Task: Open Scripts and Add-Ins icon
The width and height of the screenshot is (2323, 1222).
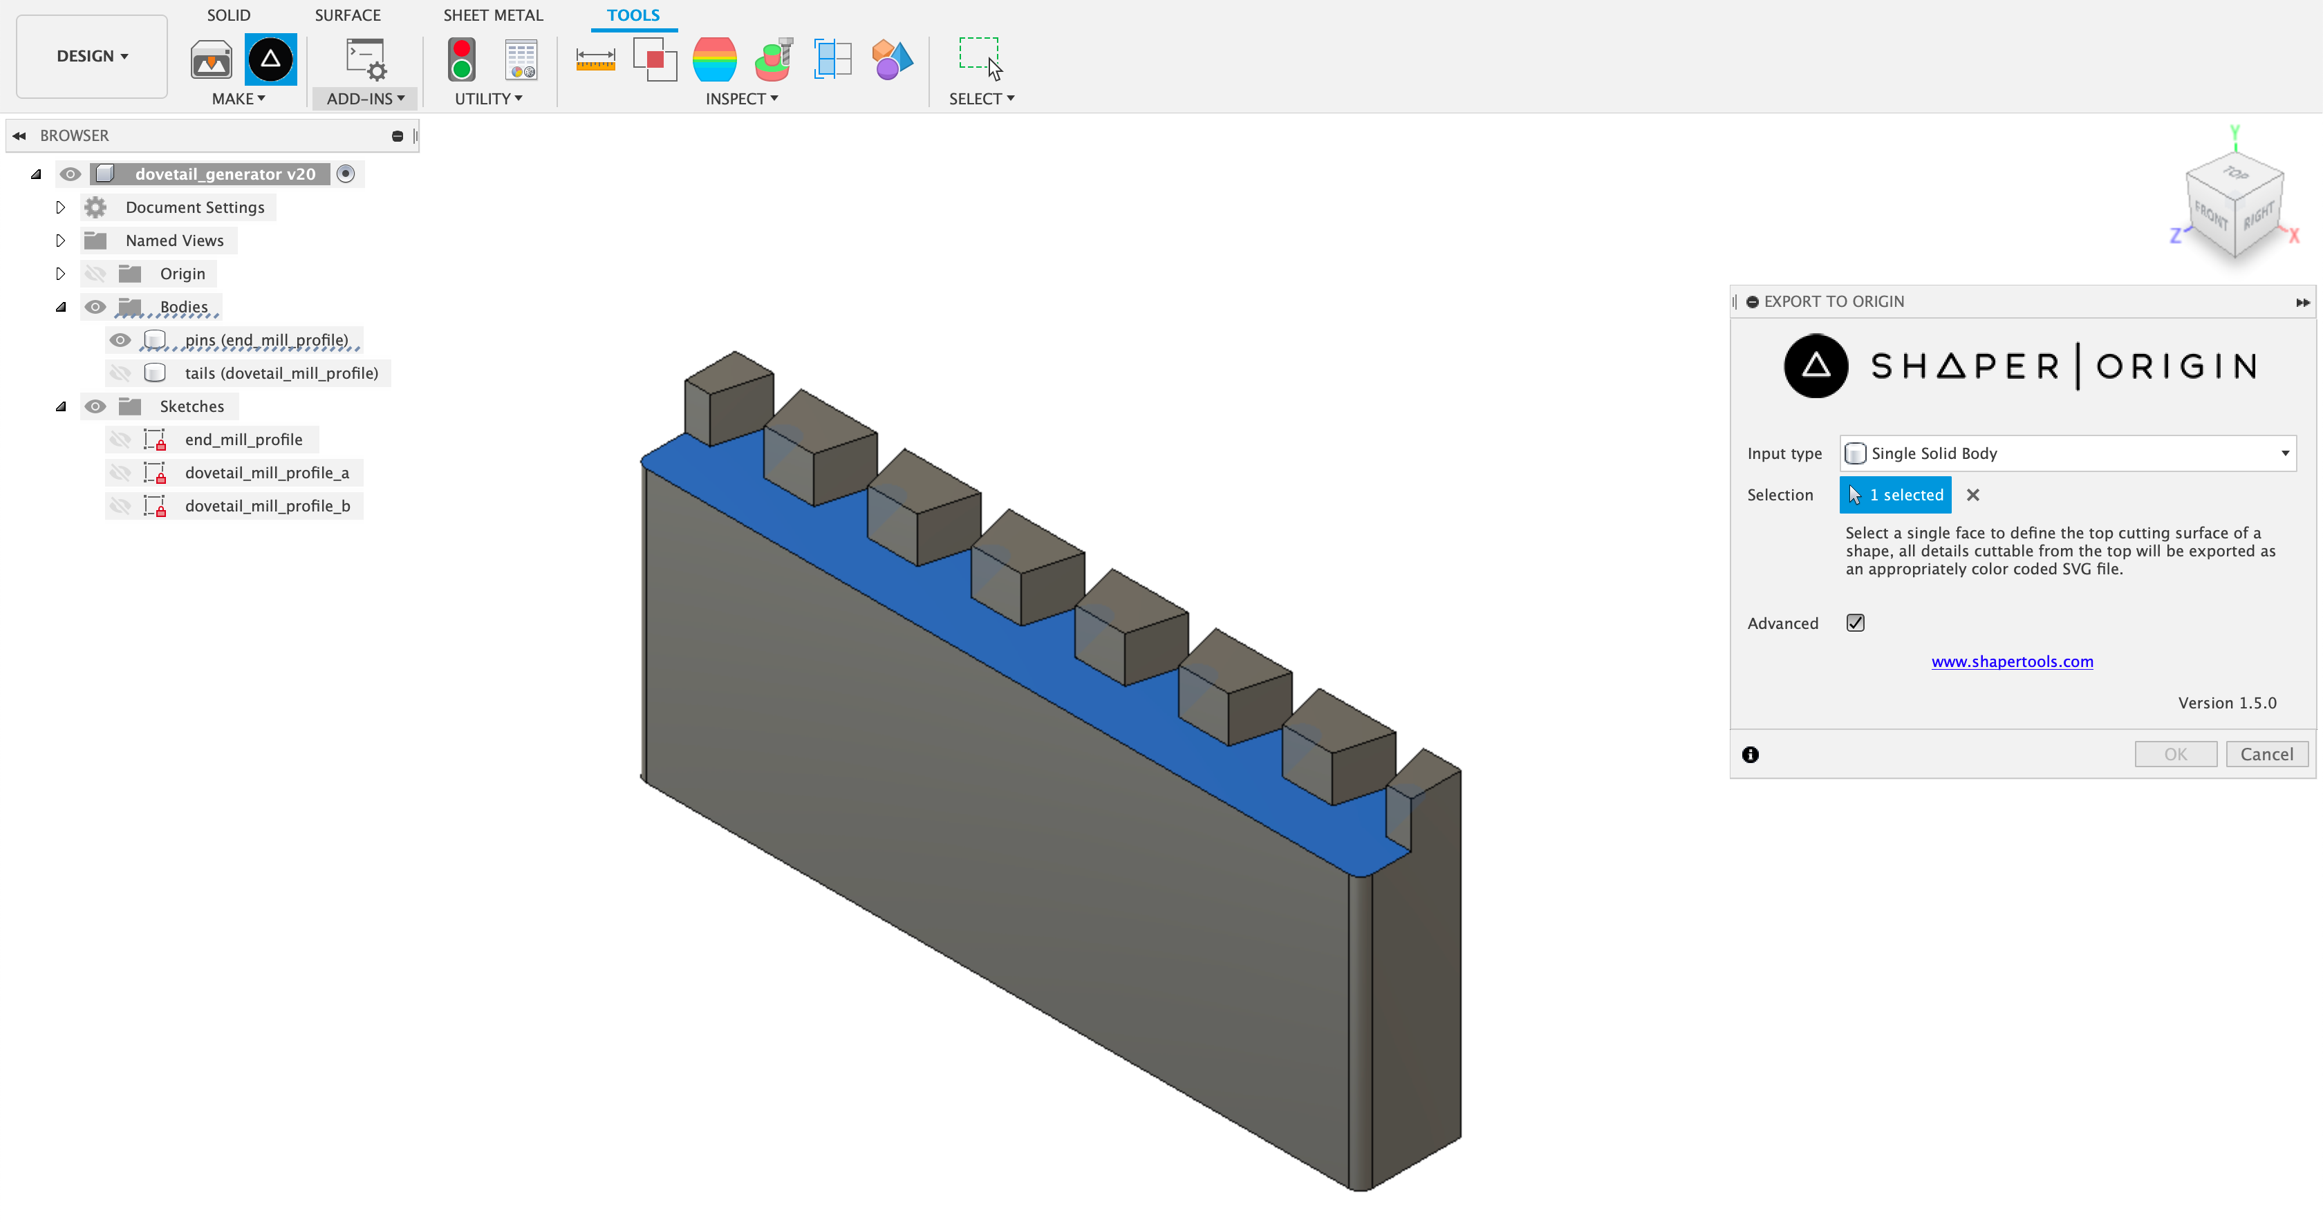Action: [365, 60]
